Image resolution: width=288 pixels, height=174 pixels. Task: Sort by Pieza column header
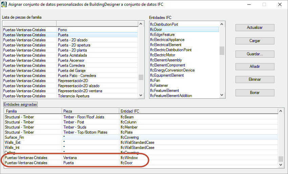coord(90,111)
